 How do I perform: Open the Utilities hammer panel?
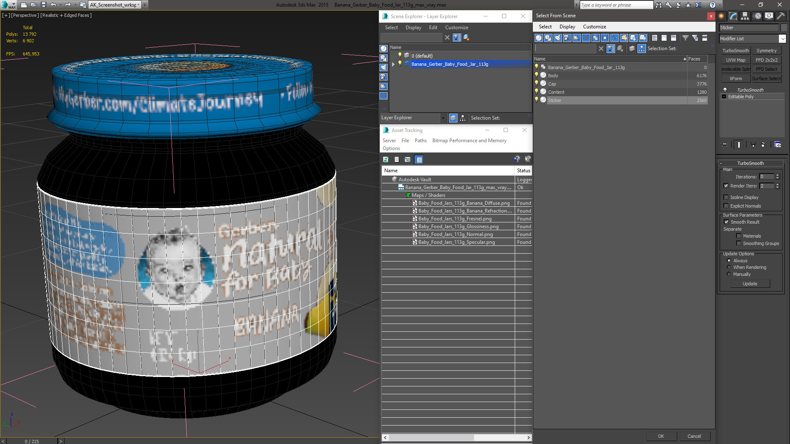tap(781, 16)
